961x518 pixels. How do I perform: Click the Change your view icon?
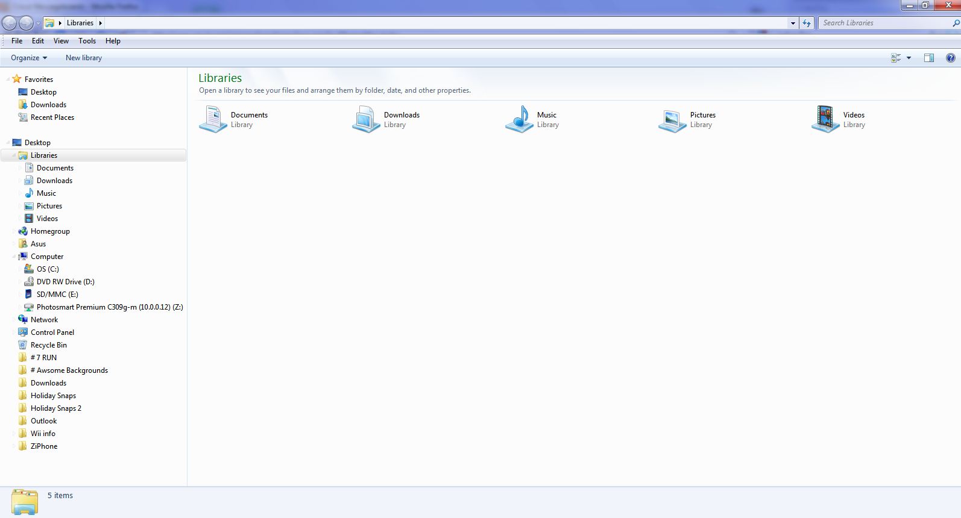896,58
